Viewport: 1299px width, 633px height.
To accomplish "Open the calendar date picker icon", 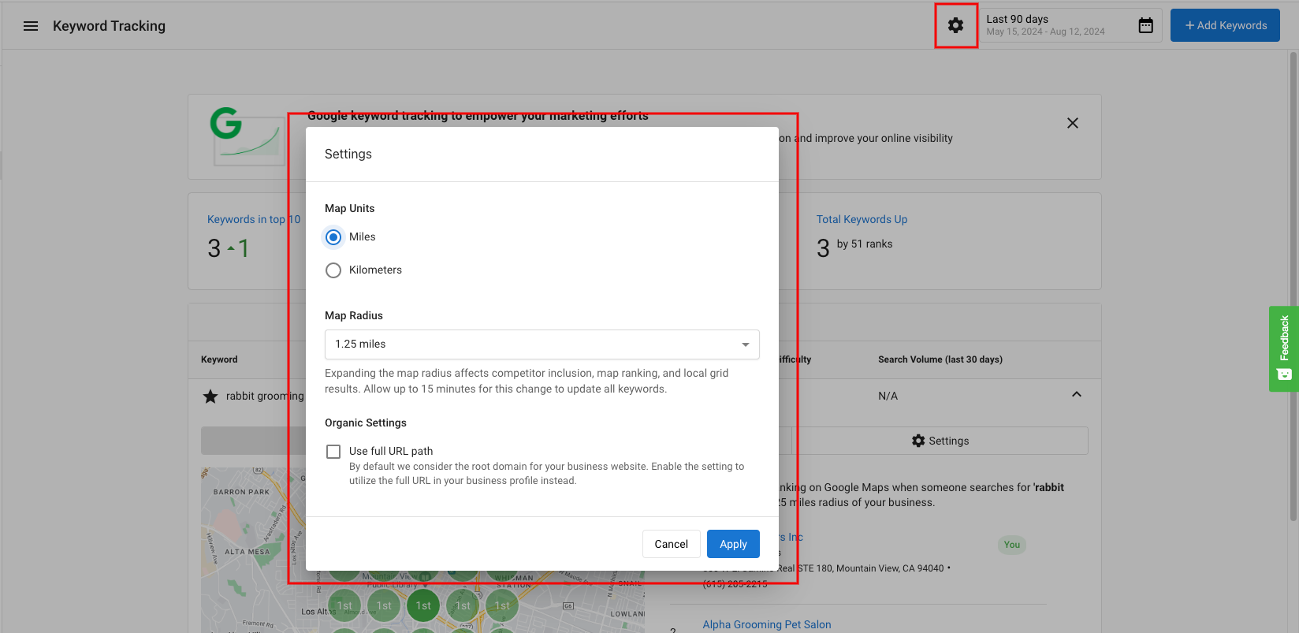I will coord(1145,26).
